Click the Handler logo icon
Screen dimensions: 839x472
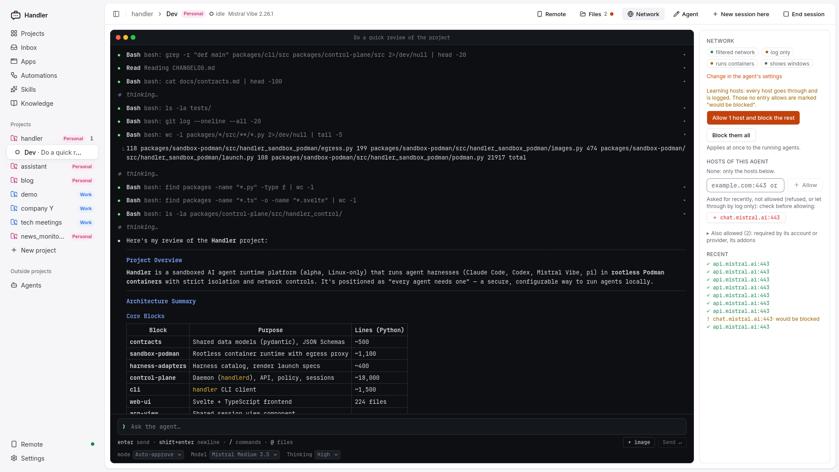point(16,15)
